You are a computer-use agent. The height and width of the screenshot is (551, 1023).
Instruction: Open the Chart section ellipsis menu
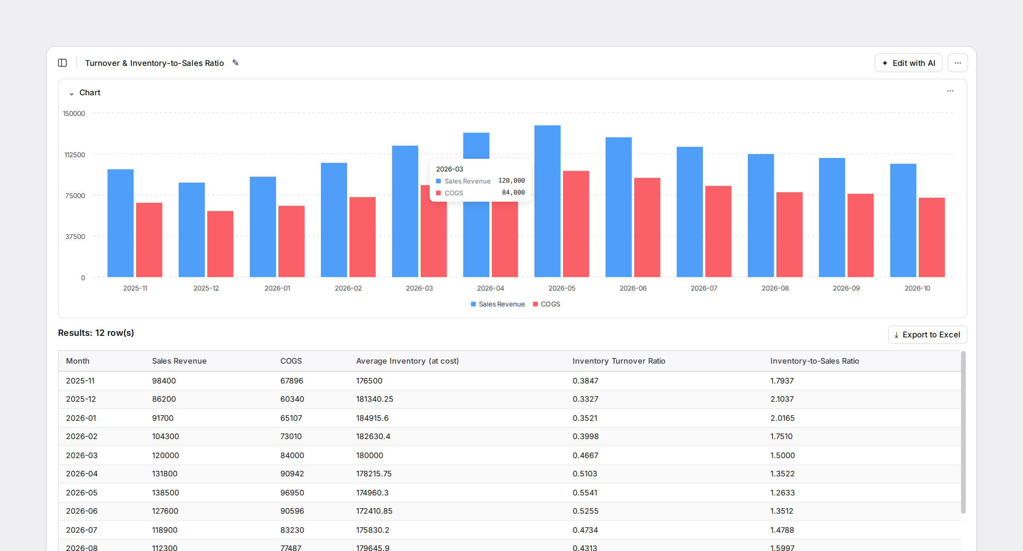(950, 91)
